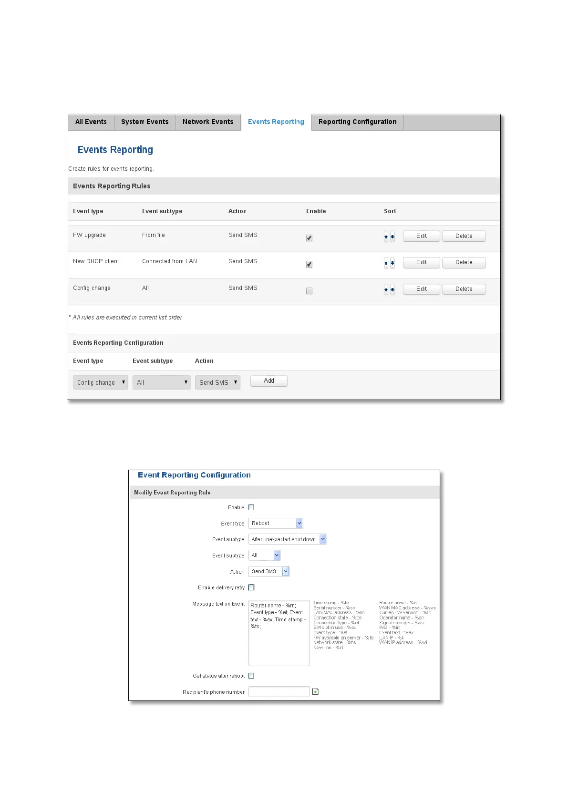Click 'FW upgrade' event type cell

[89, 235]
